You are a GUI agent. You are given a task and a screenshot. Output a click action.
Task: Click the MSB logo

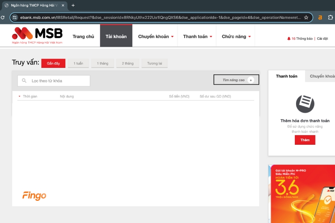tap(37, 36)
